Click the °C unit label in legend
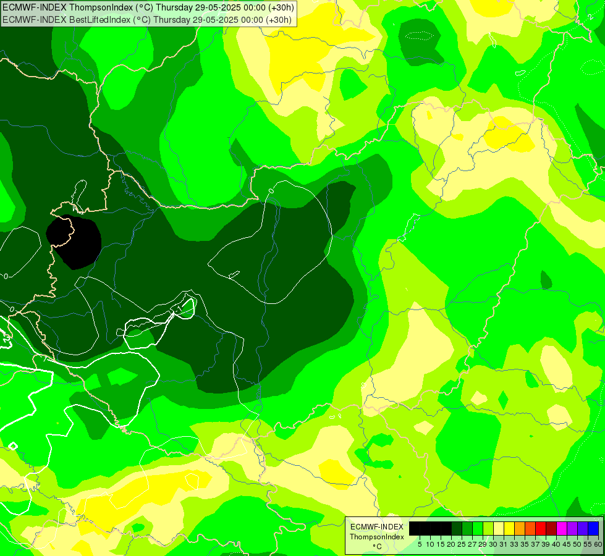The width and height of the screenshot is (605, 556). (378, 547)
